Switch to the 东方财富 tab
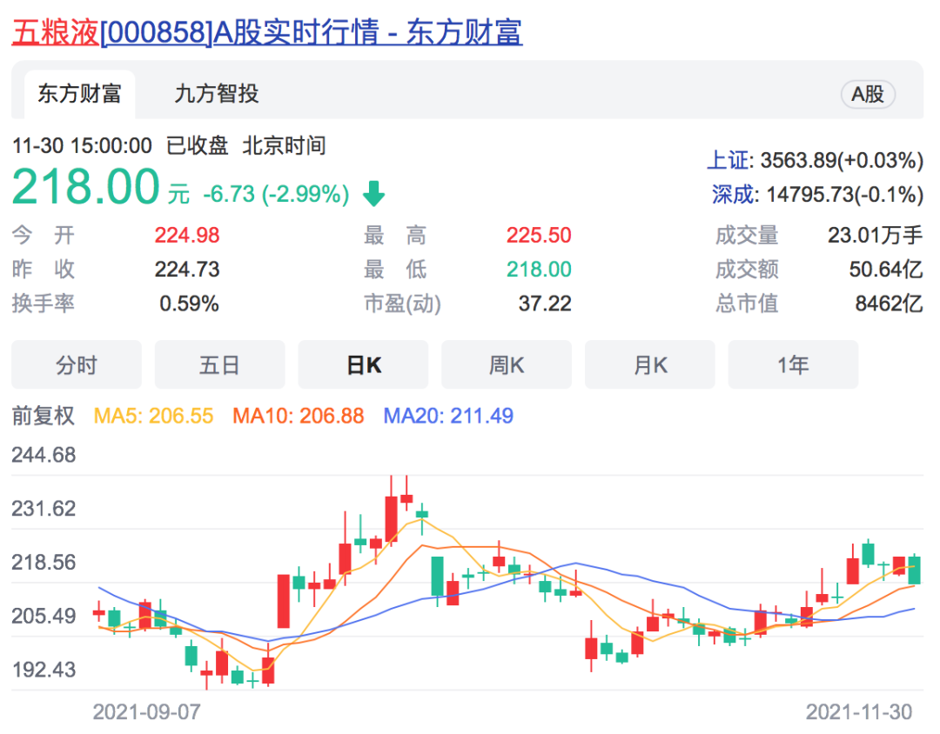 79,94
